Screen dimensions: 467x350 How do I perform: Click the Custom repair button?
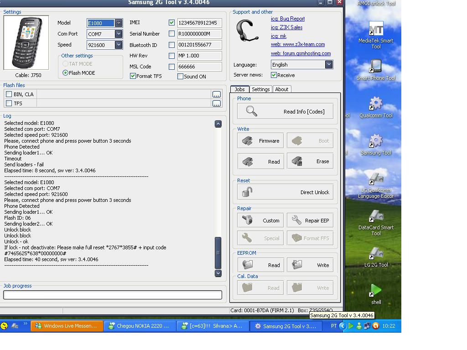(260, 220)
